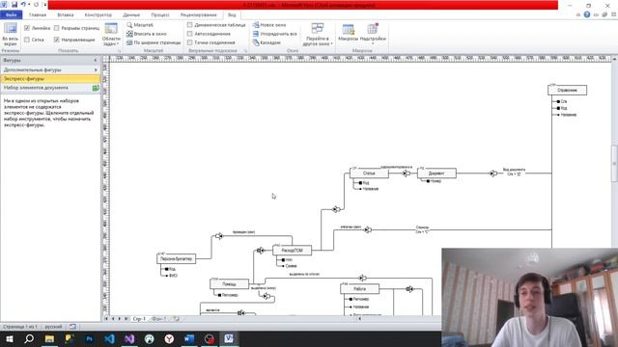The image size is (618, 347).
Task: Toggle the Разрывы страниц checkbox
Action: tap(56, 28)
